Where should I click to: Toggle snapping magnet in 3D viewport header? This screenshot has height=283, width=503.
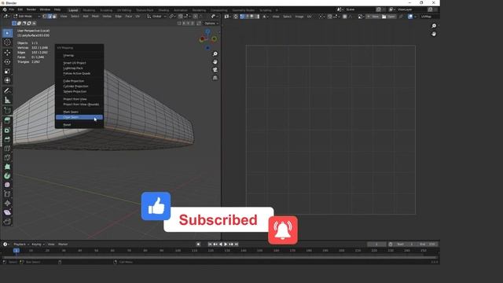coord(181,17)
